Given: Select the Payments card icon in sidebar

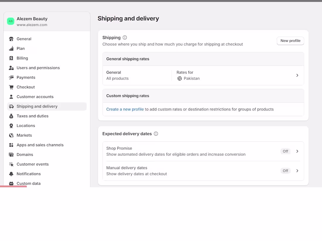Looking at the screenshot, I should click(x=11, y=77).
